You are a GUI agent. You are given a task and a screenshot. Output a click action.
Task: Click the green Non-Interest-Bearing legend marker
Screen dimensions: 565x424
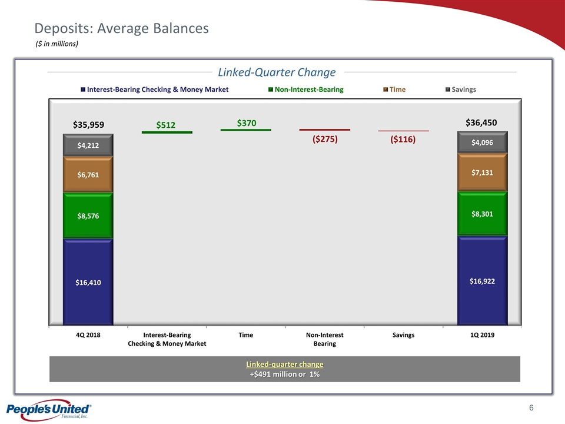tap(271, 90)
